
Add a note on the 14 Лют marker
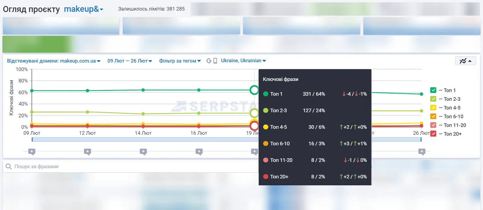click(x=143, y=152)
